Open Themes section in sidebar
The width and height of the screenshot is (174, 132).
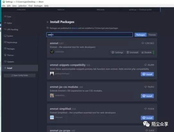tap(10, 55)
